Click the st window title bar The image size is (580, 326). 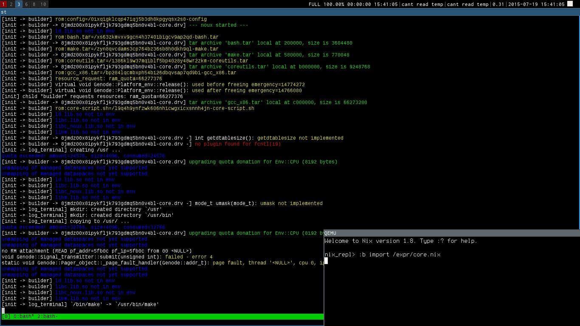tap(290, 12)
